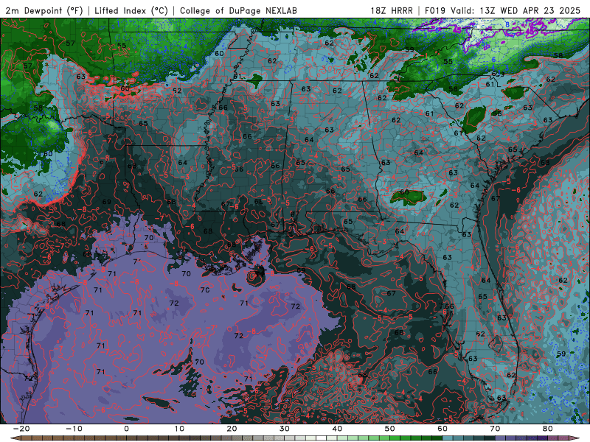
Task: Click the 40 tick label on color bar
Action: point(337,429)
